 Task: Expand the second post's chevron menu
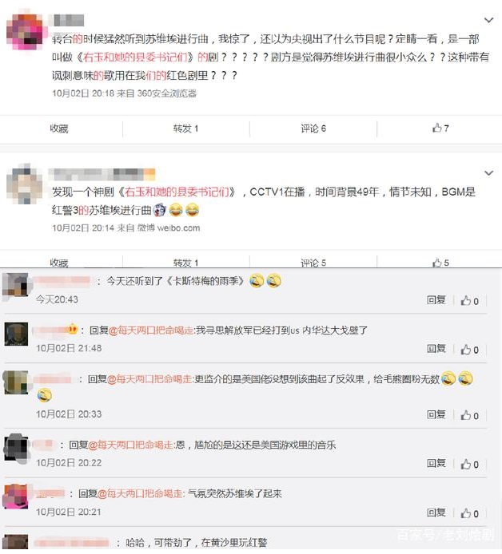(488, 172)
